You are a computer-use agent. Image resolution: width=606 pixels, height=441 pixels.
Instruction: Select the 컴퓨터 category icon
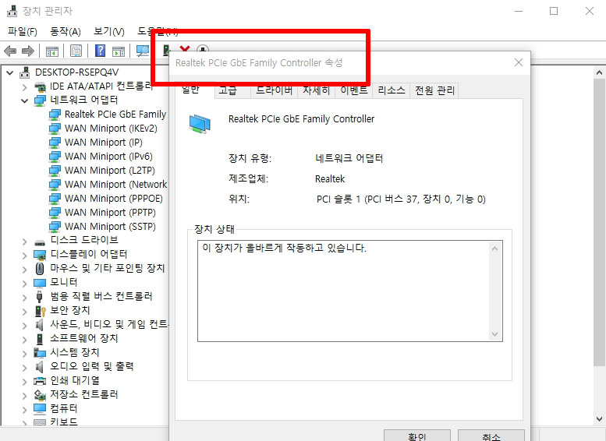pos(40,408)
